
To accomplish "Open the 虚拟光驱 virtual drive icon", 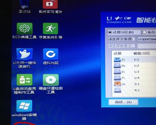I will [x=51, y=54].
